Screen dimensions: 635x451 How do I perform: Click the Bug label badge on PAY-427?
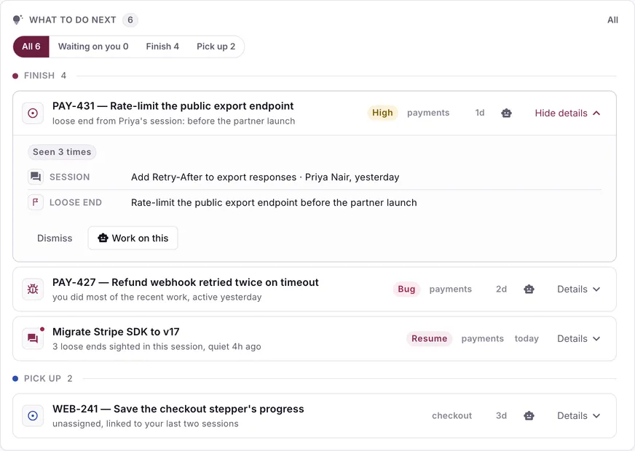point(406,290)
